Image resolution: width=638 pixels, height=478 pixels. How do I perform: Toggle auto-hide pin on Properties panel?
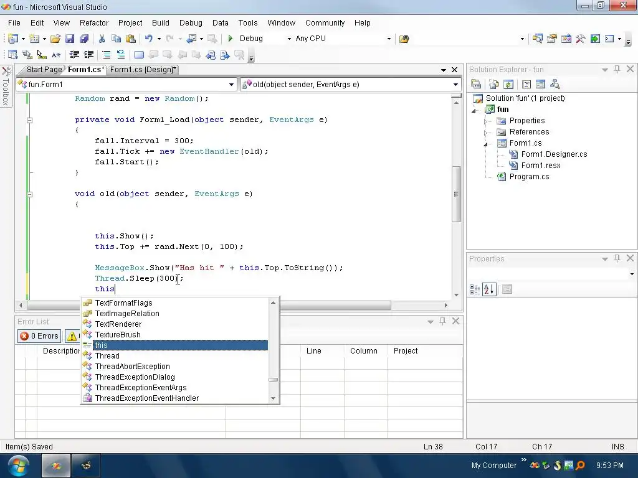pos(617,258)
